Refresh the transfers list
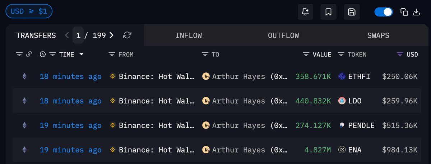This screenshot has width=431, height=164. point(127,35)
